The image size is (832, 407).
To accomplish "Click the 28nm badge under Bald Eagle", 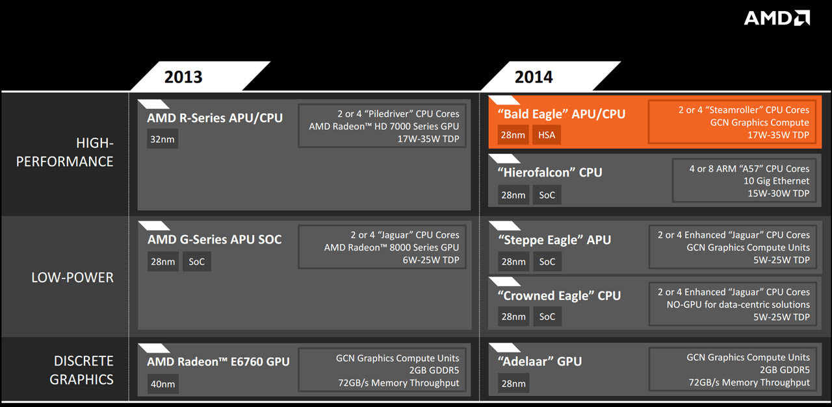I will point(513,135).
